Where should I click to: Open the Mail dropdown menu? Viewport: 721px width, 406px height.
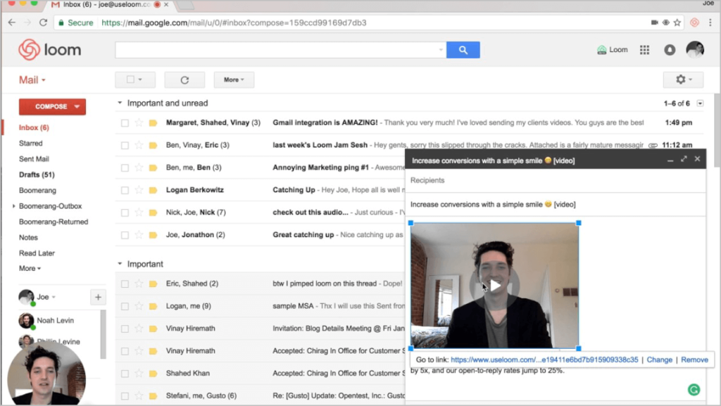pyautogui.click(x=32, y=80)
